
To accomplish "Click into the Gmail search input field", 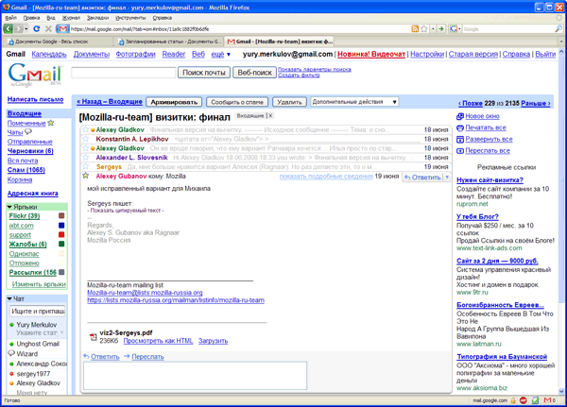I will point(124,73).
